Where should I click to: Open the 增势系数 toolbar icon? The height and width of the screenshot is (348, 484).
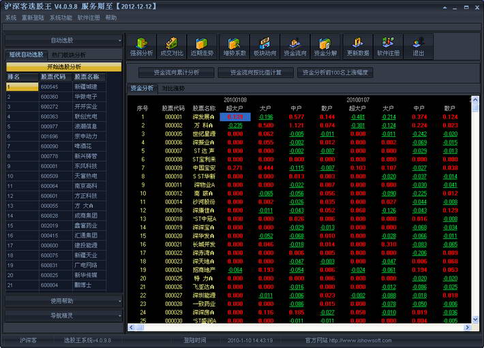pyautogui.click(x=235, y=46)
